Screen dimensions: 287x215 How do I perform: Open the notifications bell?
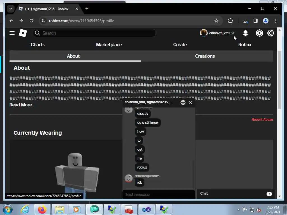pyautogui.click(x=246, y=33)
